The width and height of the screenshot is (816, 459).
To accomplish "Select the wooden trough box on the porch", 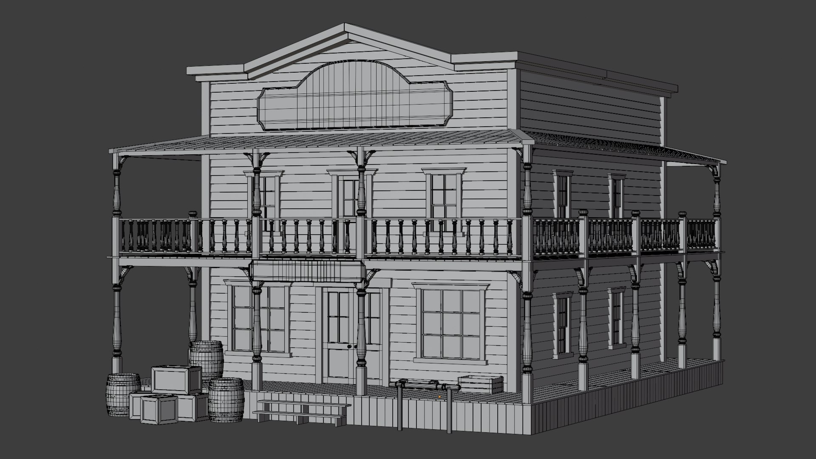I will 480,384.
